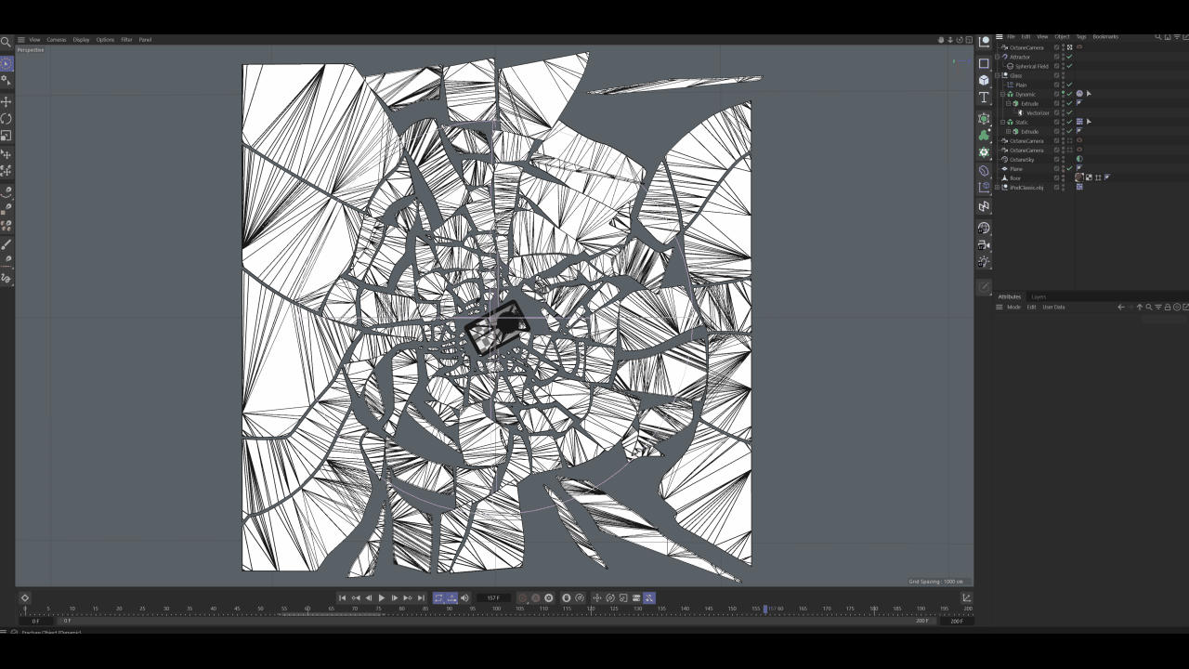This screenshot has height=669, width=1189.
Task: Switch to the Attributes tab
Action: (x=1010, y=297)
